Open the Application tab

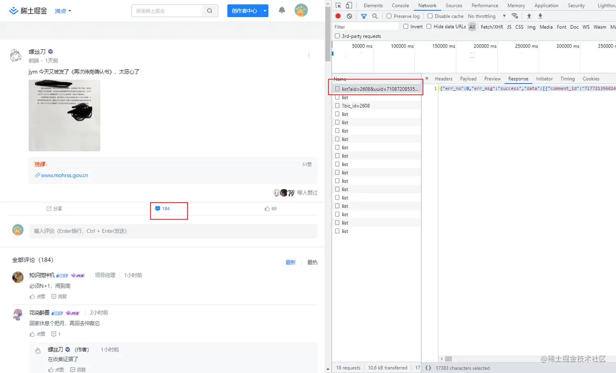click(x=546, y=5)
